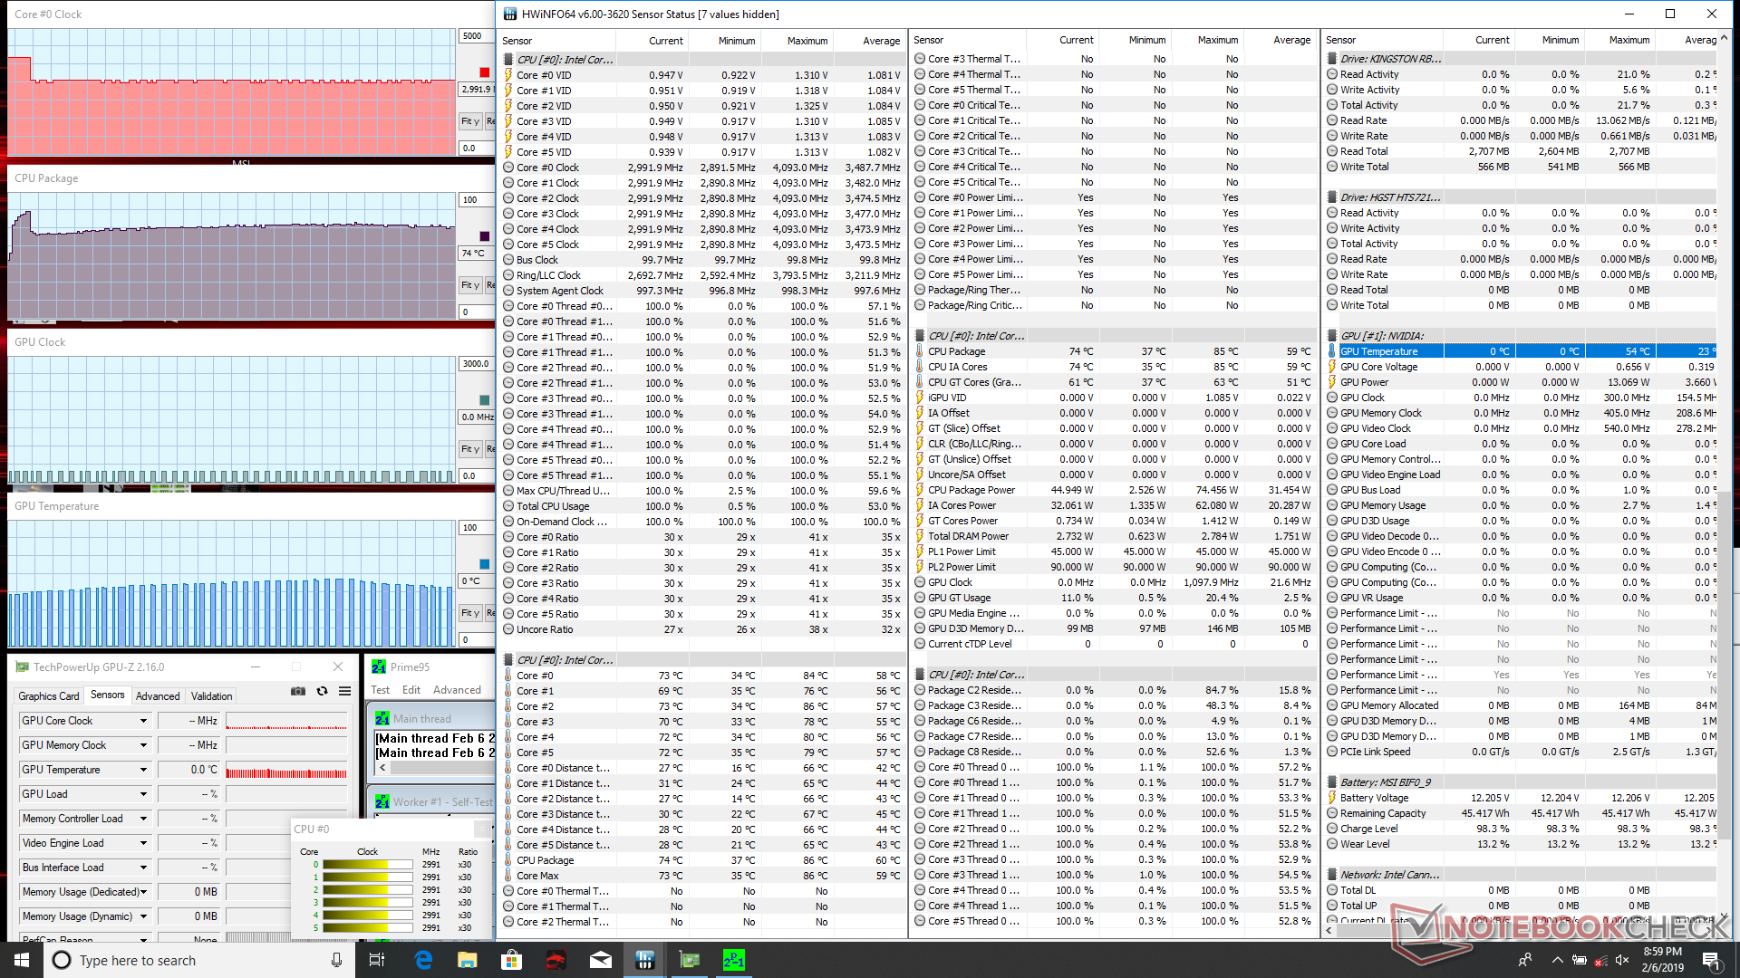Click the red swatch in Core #0 Clock graph

click(484, 72)
